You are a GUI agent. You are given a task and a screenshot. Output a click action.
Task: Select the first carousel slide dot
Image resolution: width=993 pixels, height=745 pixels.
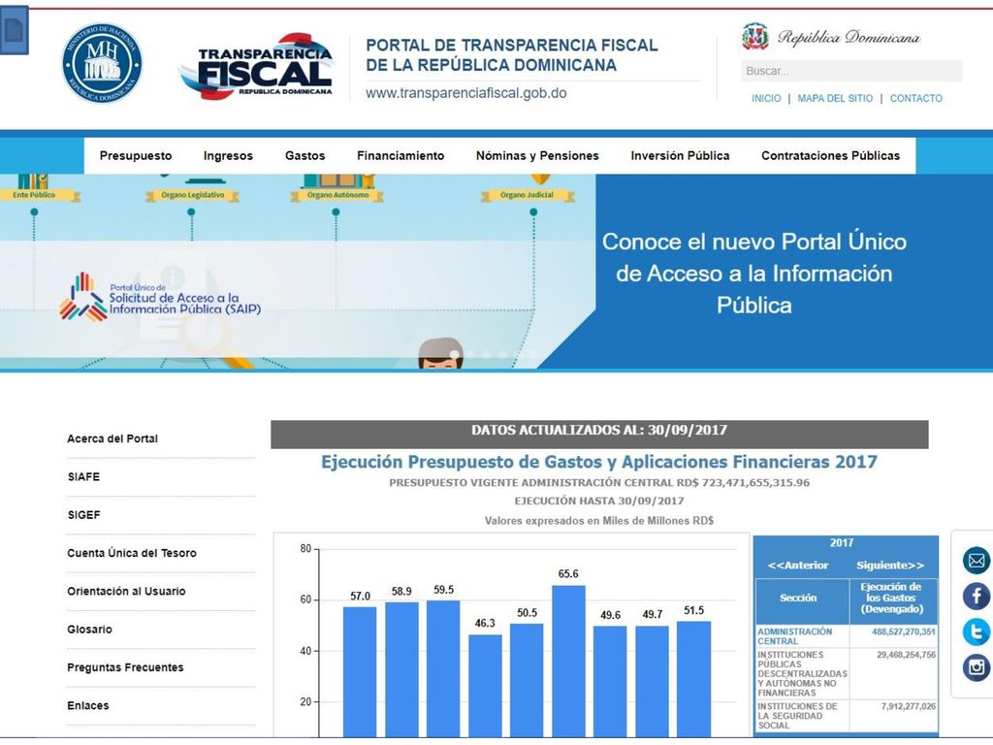click(454, 355)
